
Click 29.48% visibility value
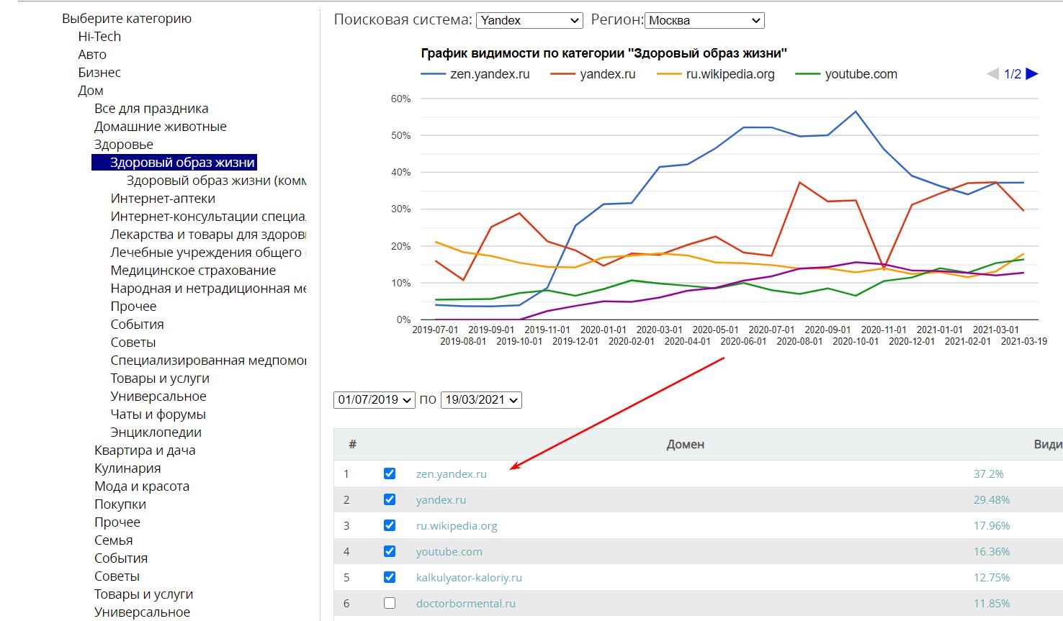point(992,499)
